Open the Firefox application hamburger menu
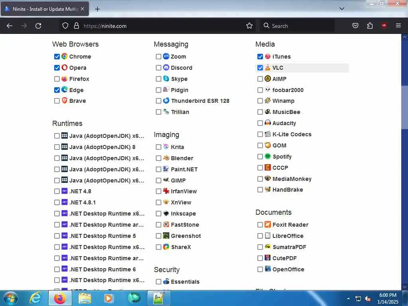The width and height of the screenshot is (408, 306). (398, 25)
